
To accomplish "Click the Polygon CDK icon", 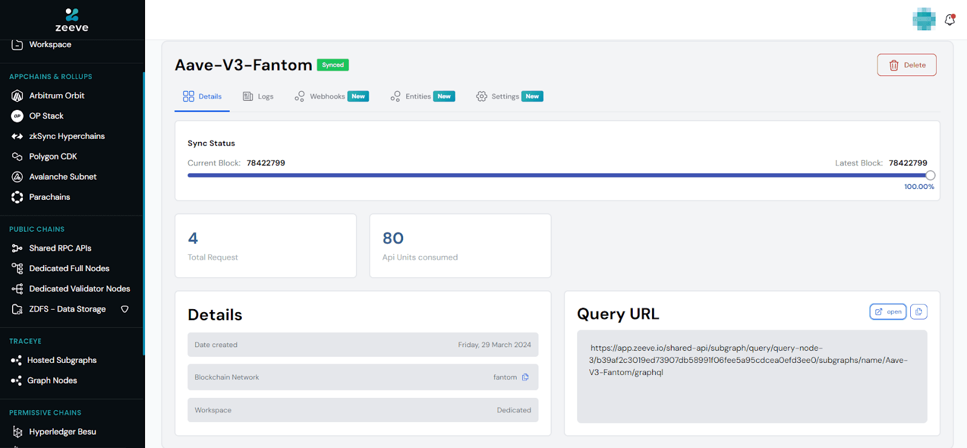I will pos(18,156).
